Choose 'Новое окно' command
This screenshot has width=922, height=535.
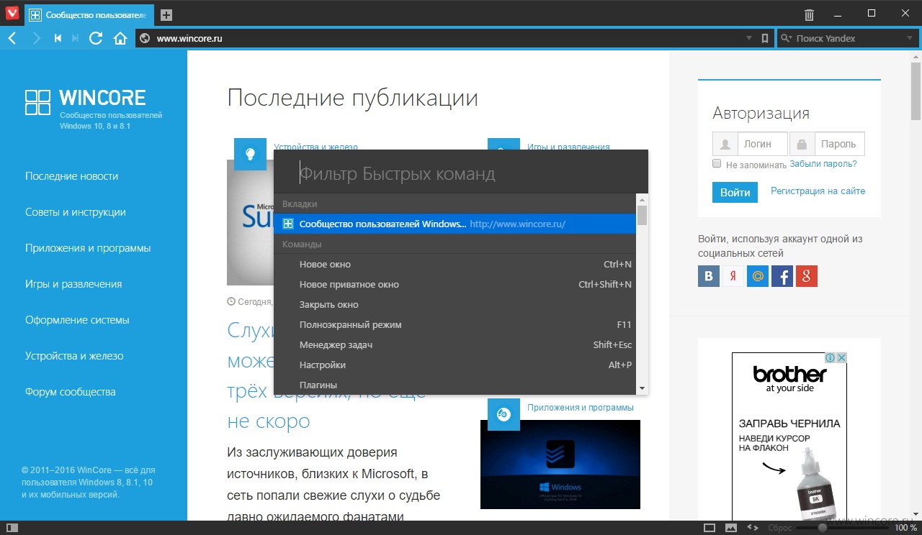coord(455,265)
